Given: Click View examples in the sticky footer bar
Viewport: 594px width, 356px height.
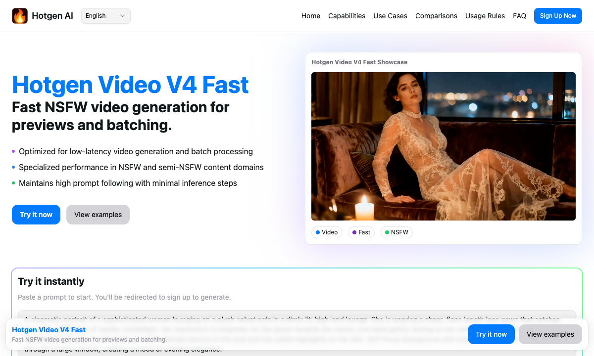Looking at the screenshot, I should (550, 334).
